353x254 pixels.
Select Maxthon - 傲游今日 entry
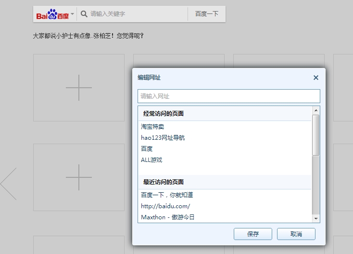click(x=168, y=217)
